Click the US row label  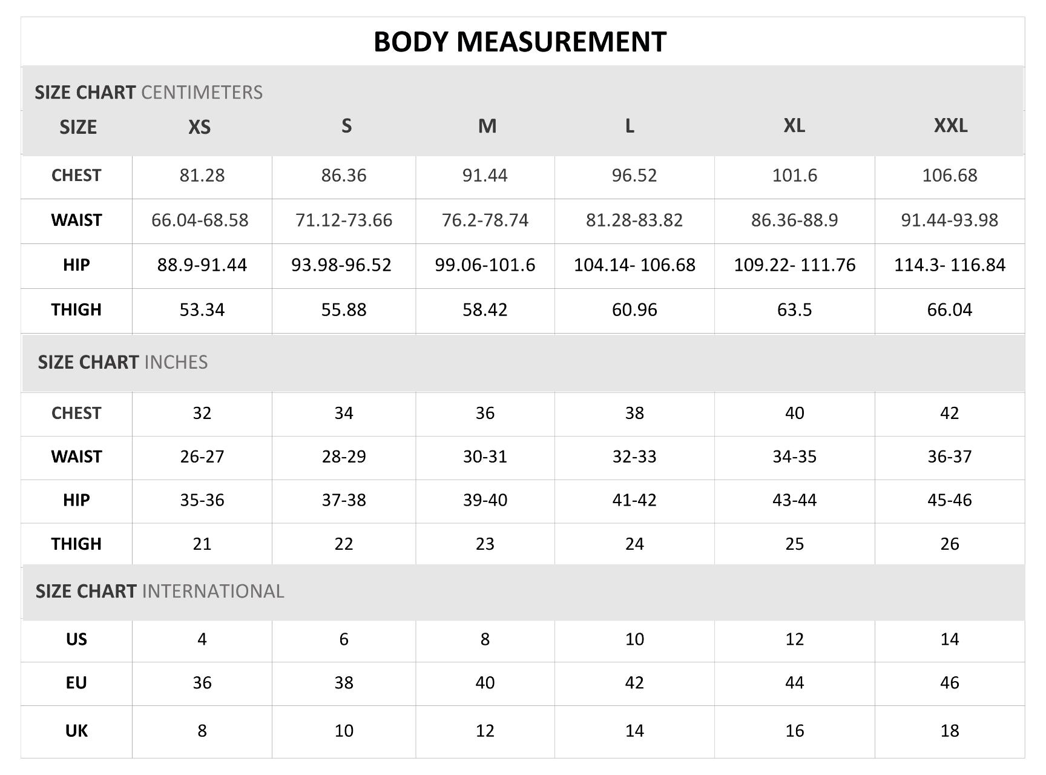(x=76, y=639)
